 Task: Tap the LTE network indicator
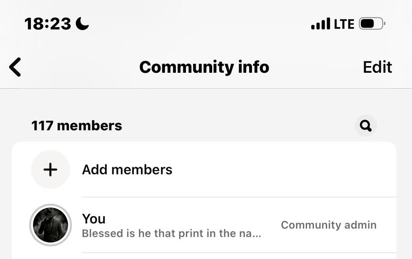pos(344,24)
